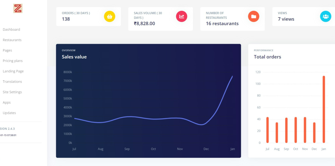The height and width of the screenshot is (166, 335).
Task: Select Pricing plans in sidebar
Action: pyautogui.click(x=13, y=61)
